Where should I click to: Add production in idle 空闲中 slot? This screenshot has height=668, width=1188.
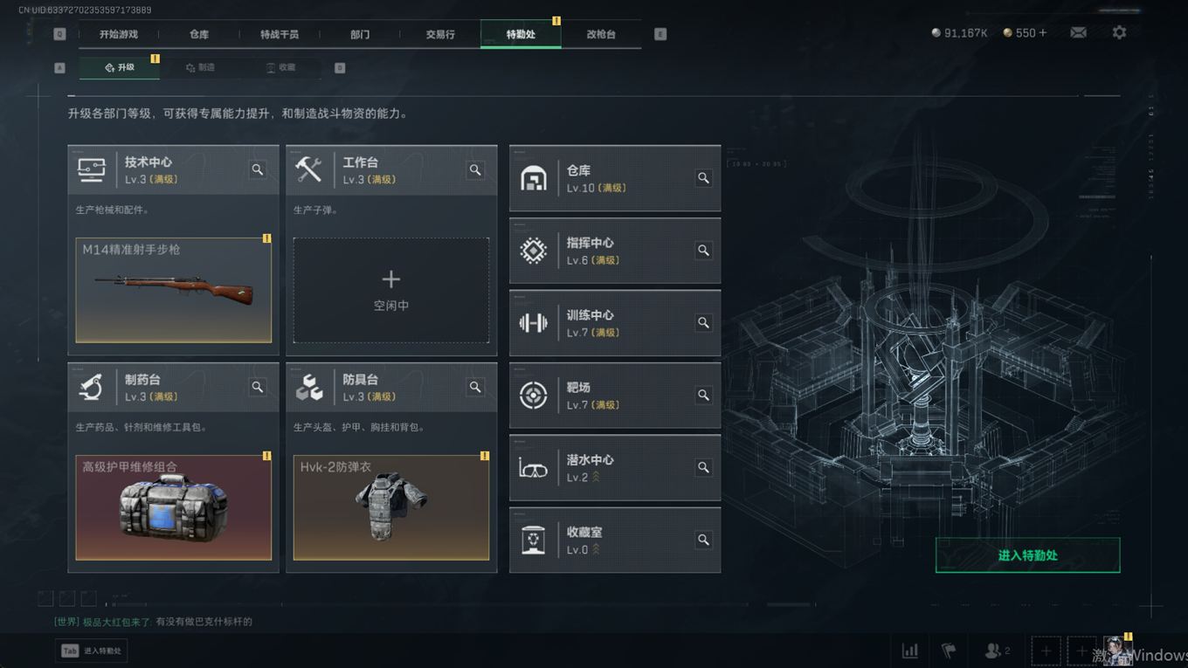click(391, 290)
